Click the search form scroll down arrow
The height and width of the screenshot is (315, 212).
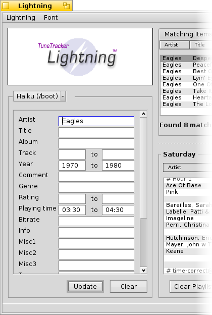[x=143, y=271]
